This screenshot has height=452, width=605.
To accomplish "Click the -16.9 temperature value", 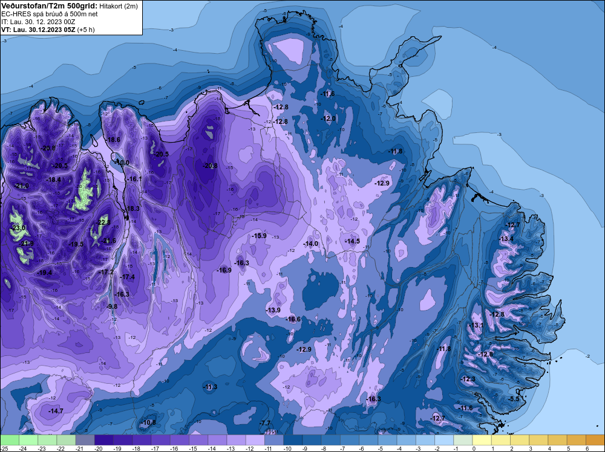I will click(224, 270).
